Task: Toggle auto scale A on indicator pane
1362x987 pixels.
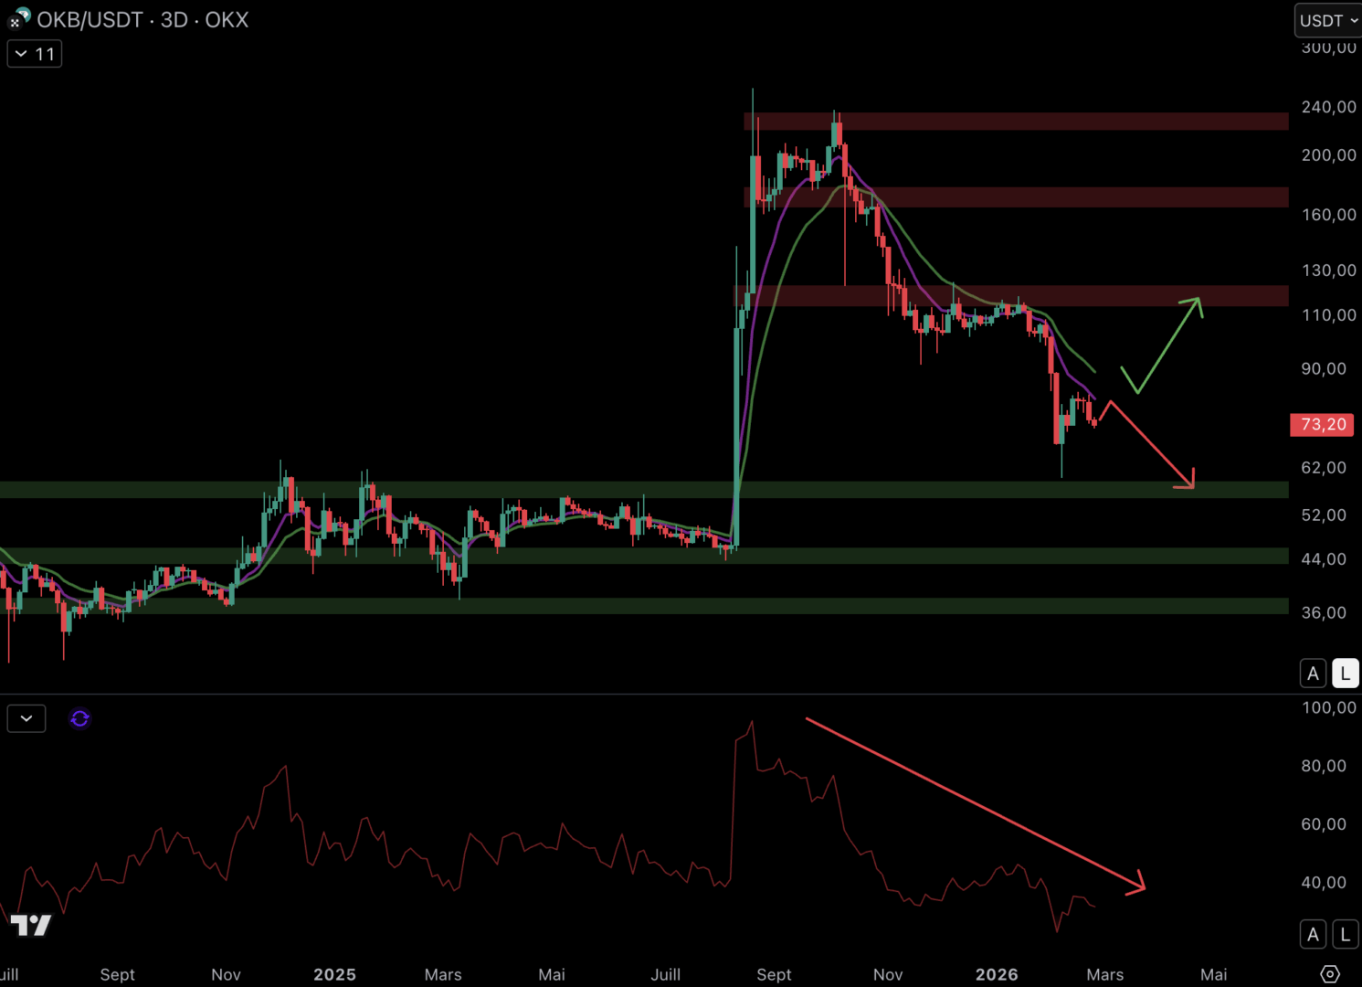Action: pos(1313,934)
